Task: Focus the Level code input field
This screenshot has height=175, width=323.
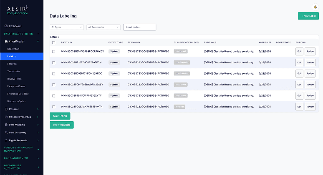Action: pos(139,27)
